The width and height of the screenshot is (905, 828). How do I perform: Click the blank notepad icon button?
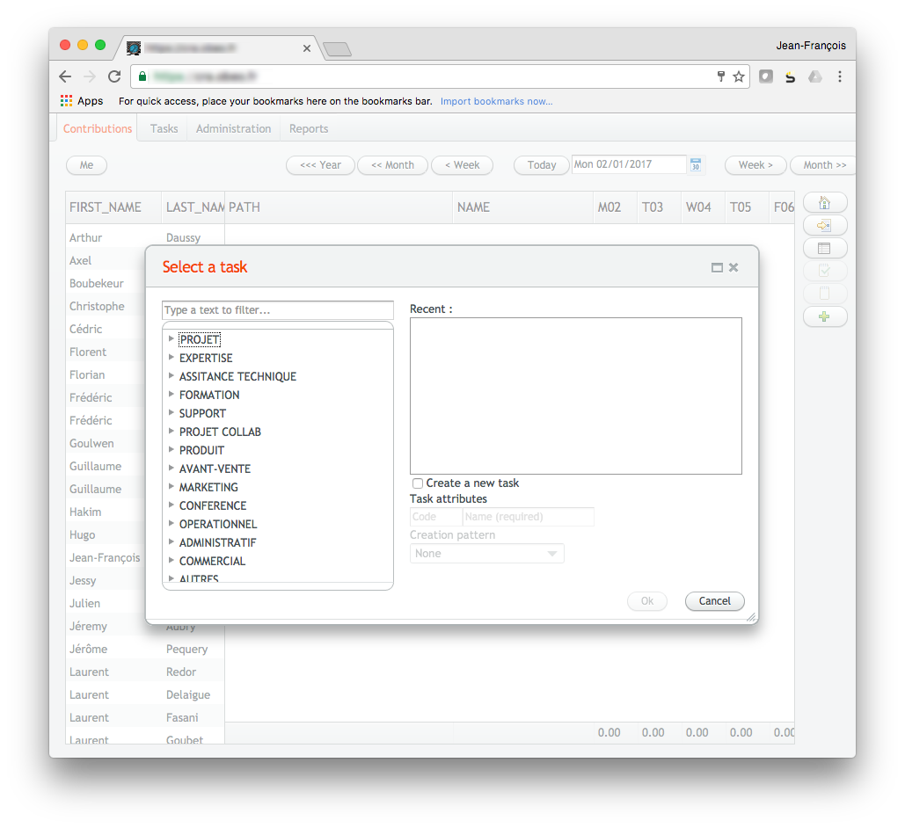tap(825, 294)
